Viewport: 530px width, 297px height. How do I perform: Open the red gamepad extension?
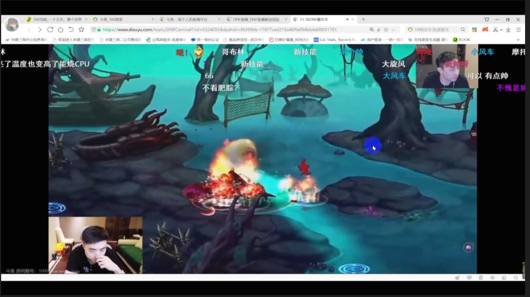click(485, 29)
